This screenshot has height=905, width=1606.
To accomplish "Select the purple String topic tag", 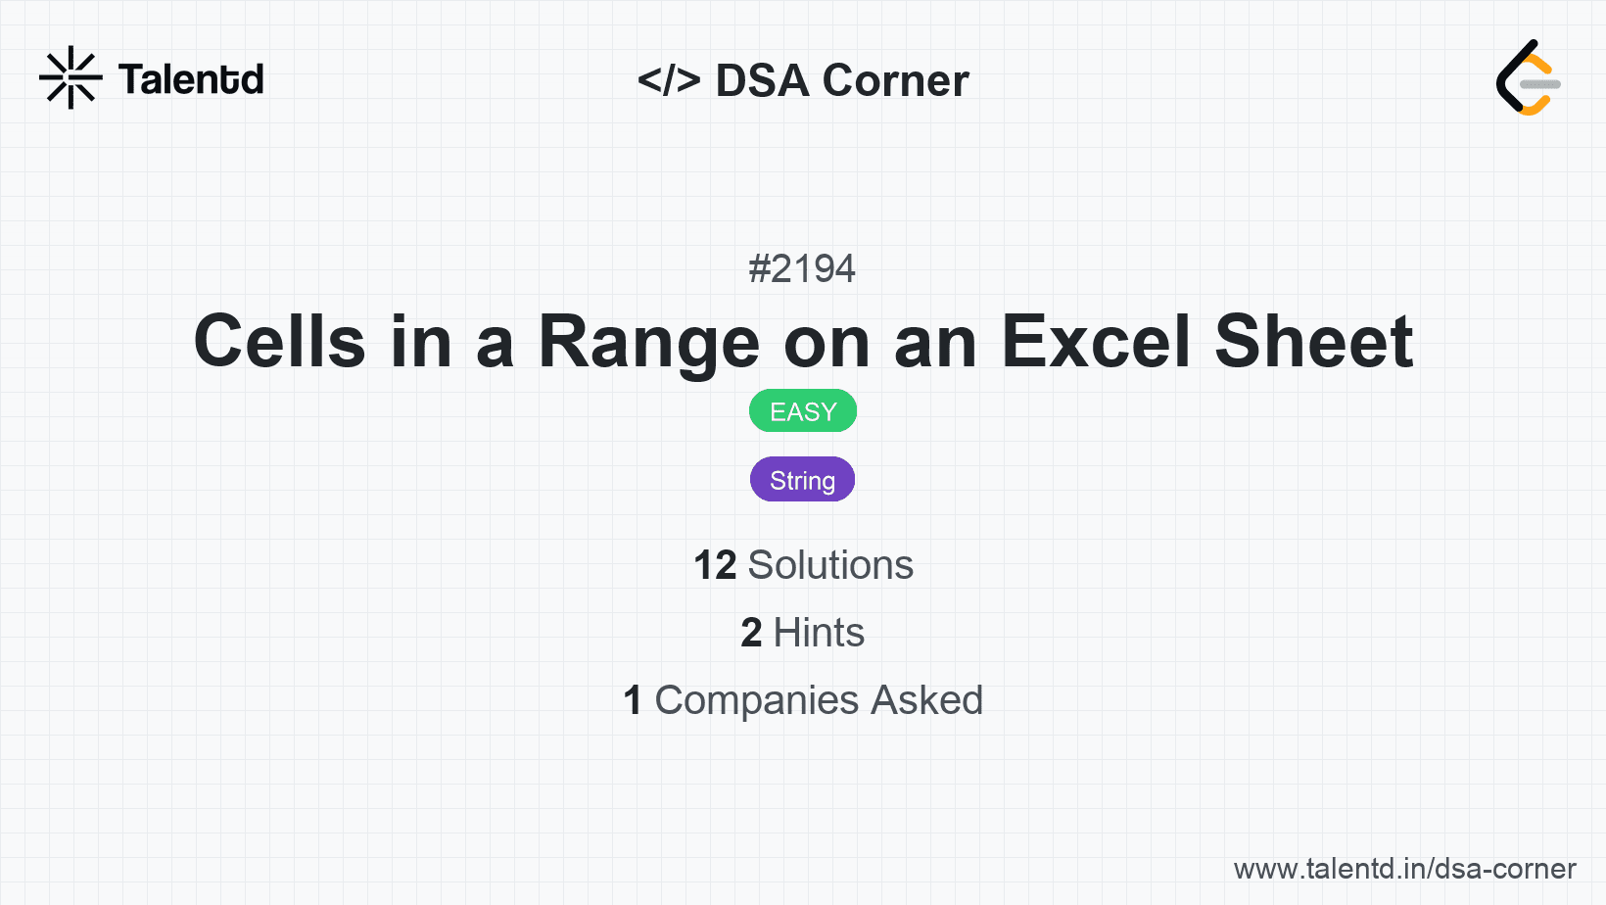I will tap(803, 480).
